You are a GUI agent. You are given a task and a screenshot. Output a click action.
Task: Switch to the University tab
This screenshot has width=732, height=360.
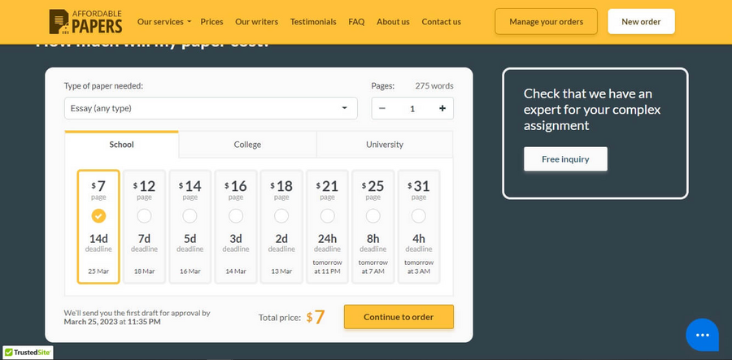tap(385, 145)
